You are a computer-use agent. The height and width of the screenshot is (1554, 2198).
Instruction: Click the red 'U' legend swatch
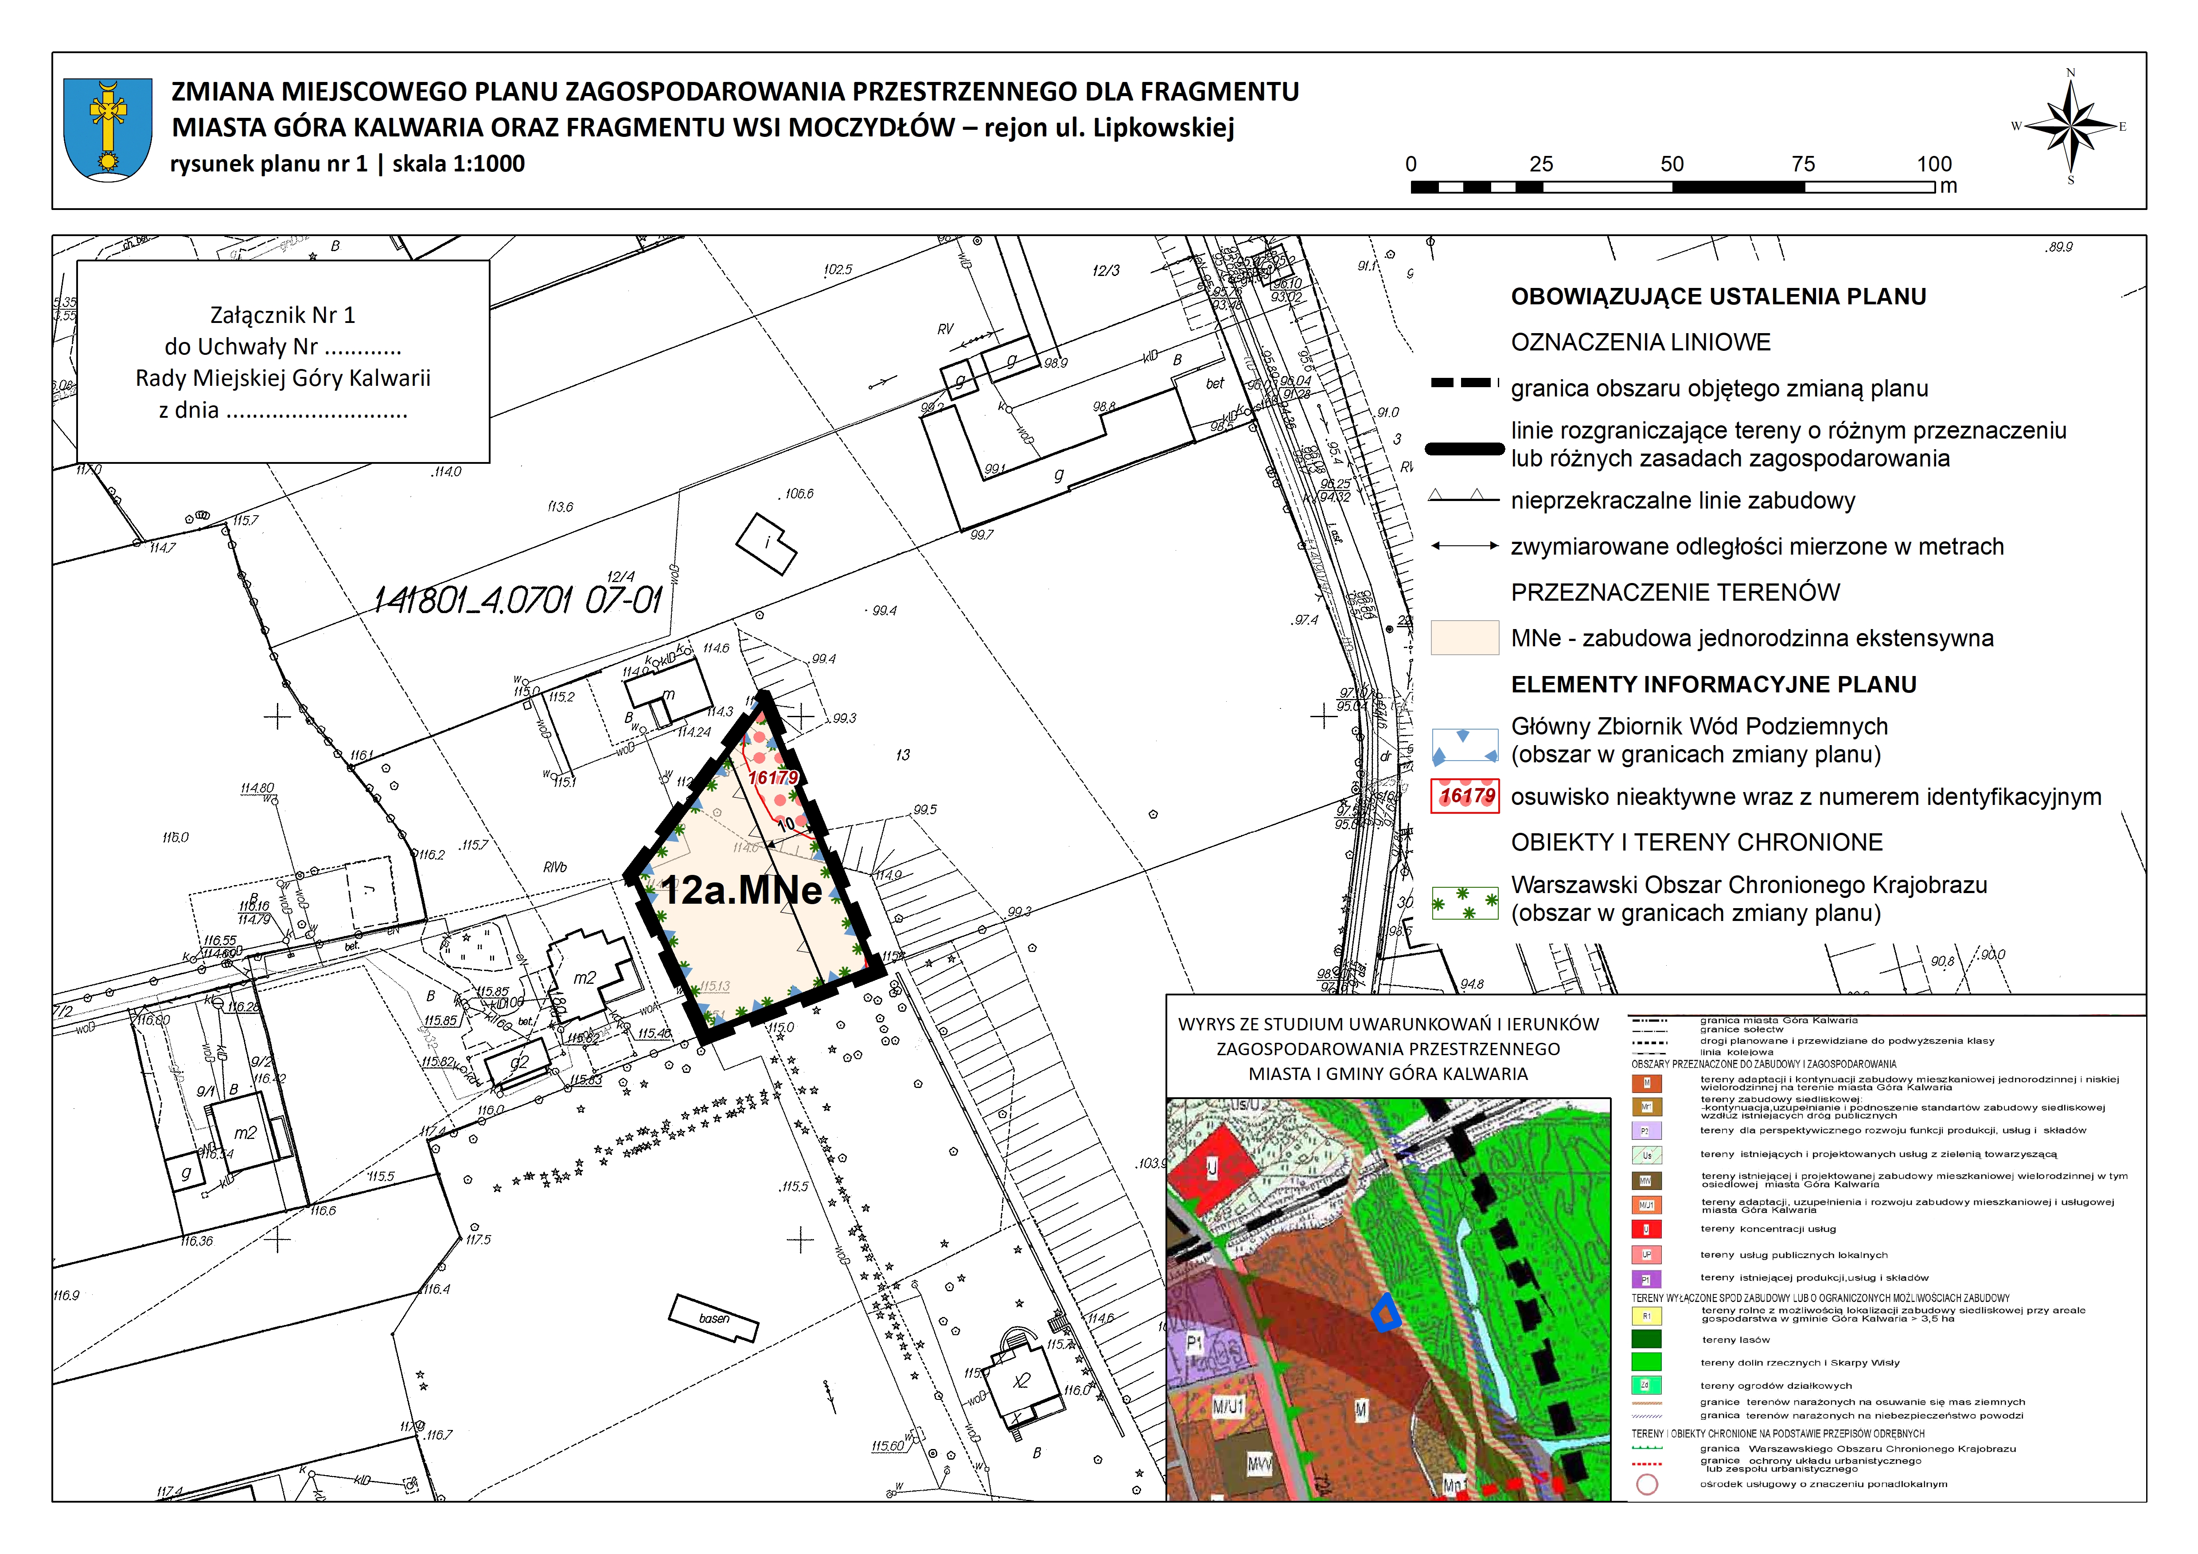click(1647, 1230)
